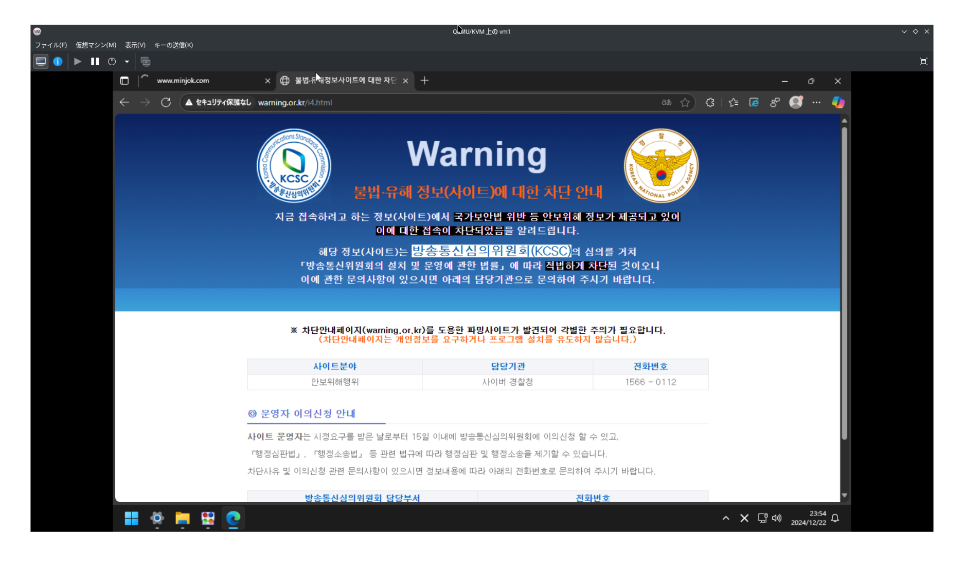The image size is (964, 568).
Task: Pause the virtual machine
Action: click(x=95, y=62)
